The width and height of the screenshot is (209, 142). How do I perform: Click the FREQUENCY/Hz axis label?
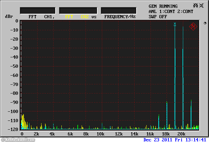pos(120,16)
